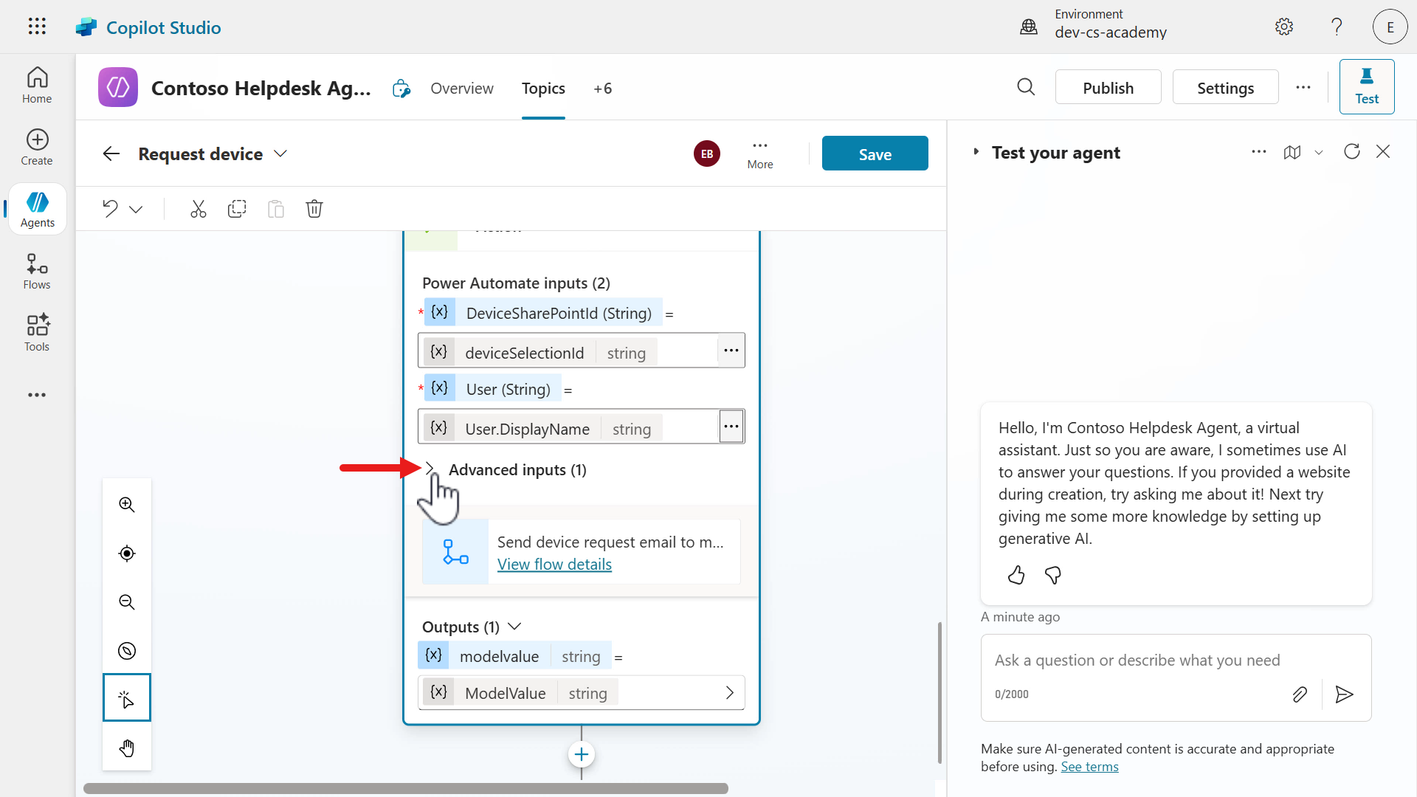Viewport: 1417px width, 797px height.
Task: Select the hand pan tool
Action: tap(127, 748)
